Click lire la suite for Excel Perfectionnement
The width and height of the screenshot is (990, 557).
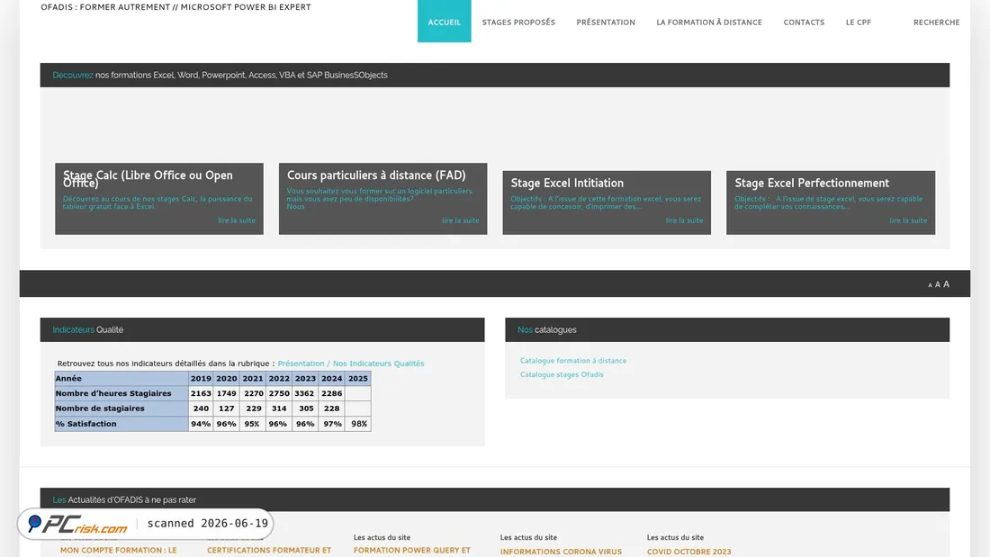pos(908,220)
